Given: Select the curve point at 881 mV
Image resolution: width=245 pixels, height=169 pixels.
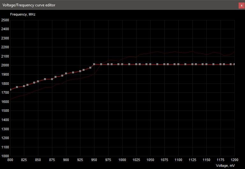Looking at the screenshot, I should (x=56, y=77).
